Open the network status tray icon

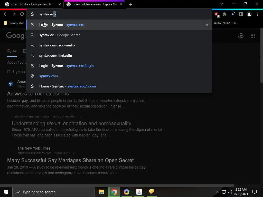[224, 192]
